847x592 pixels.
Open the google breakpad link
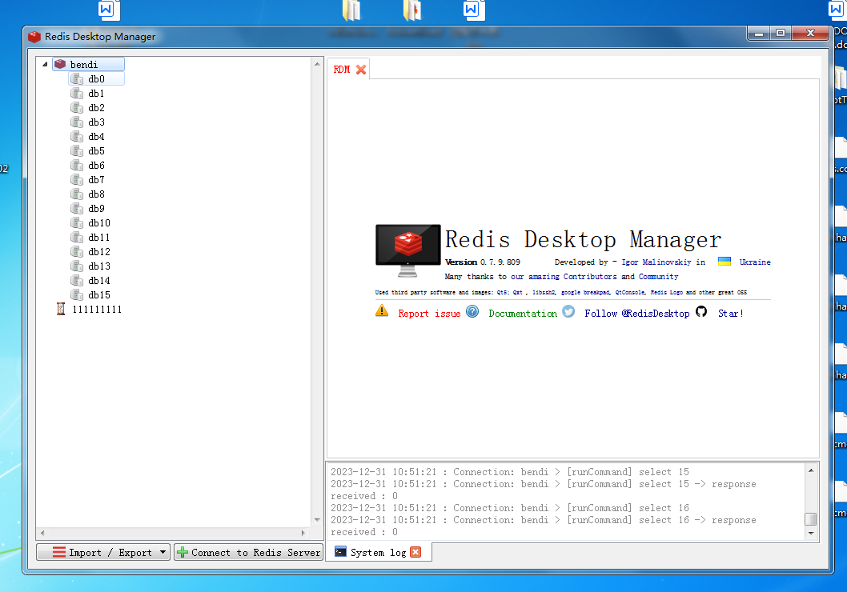pos(585,293)
